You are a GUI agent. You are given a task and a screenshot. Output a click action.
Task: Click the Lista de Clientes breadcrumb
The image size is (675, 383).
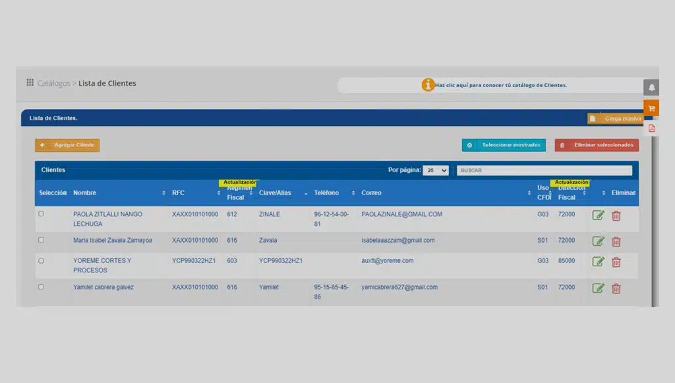click(107, 83)
